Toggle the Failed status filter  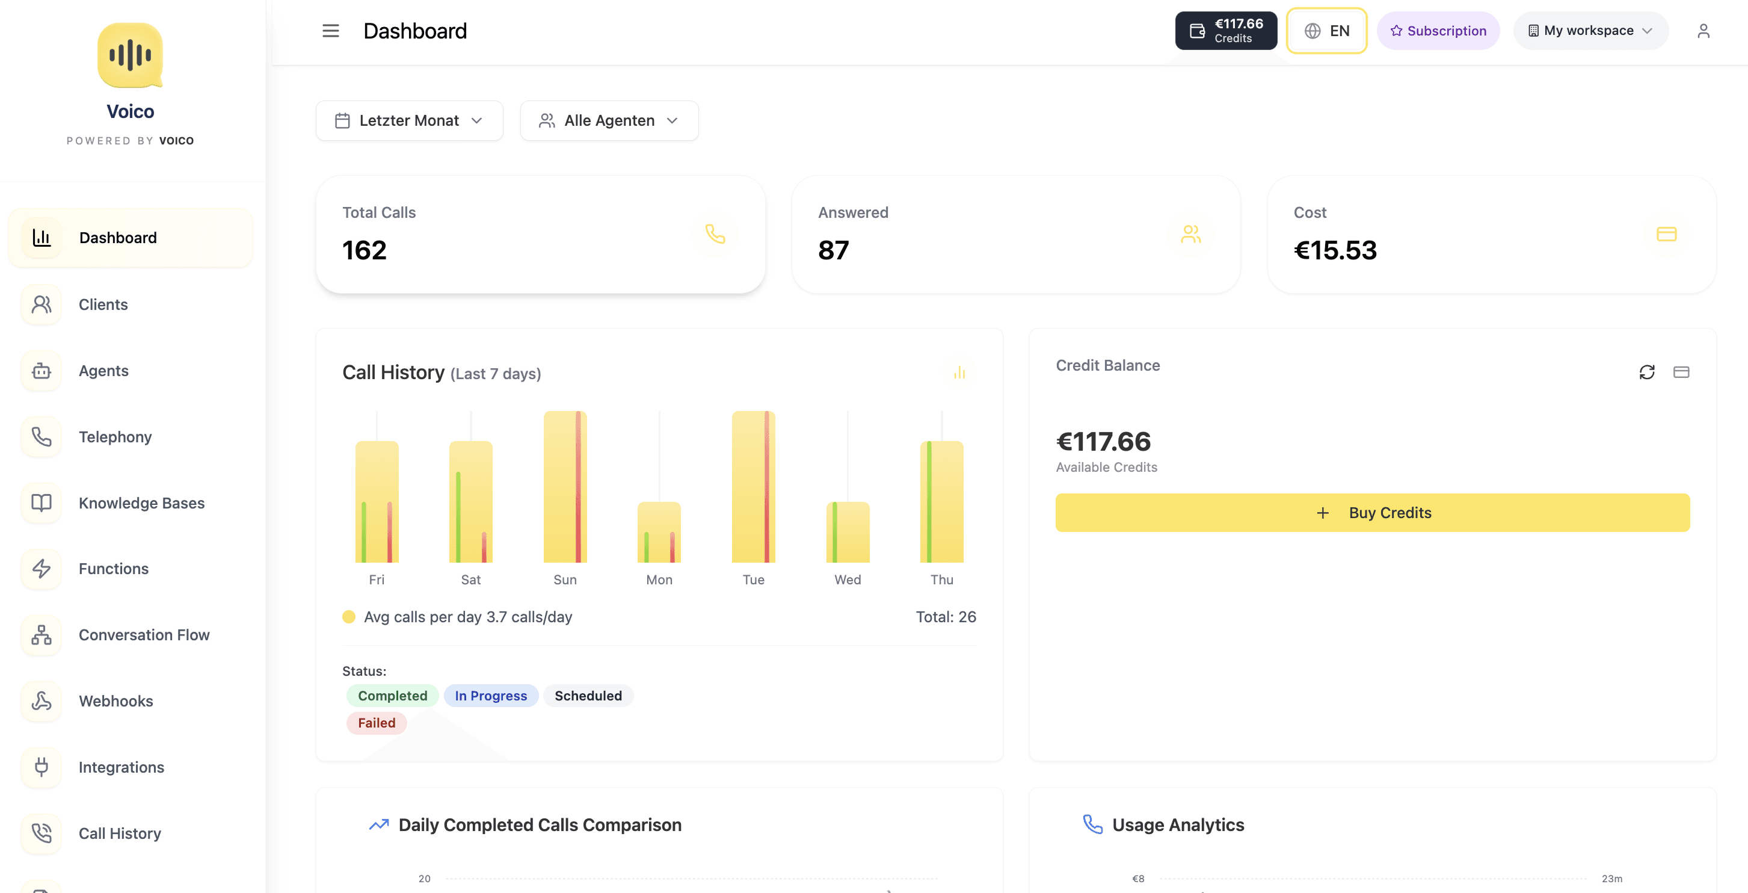point(377,723)
